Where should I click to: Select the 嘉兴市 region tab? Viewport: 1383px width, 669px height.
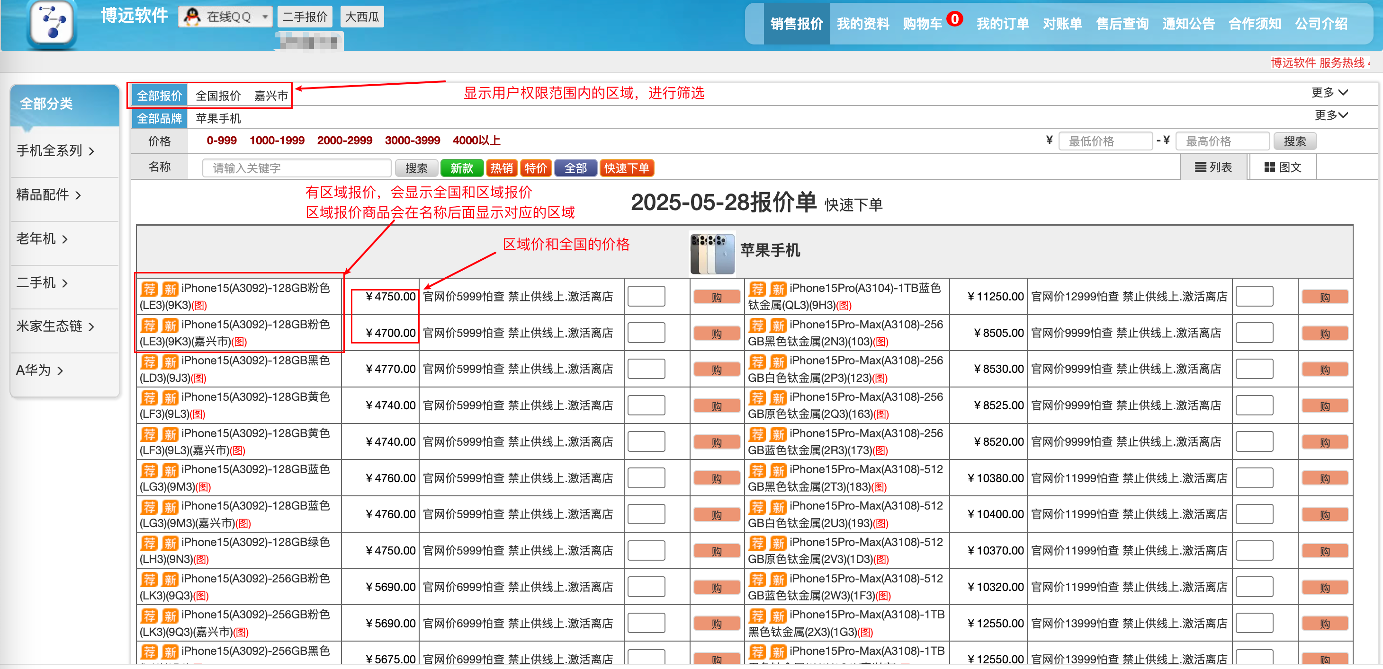pos(270,96)
